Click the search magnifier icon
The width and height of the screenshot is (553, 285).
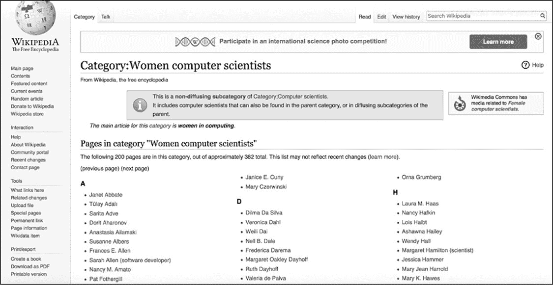click(x=543, y=16)
